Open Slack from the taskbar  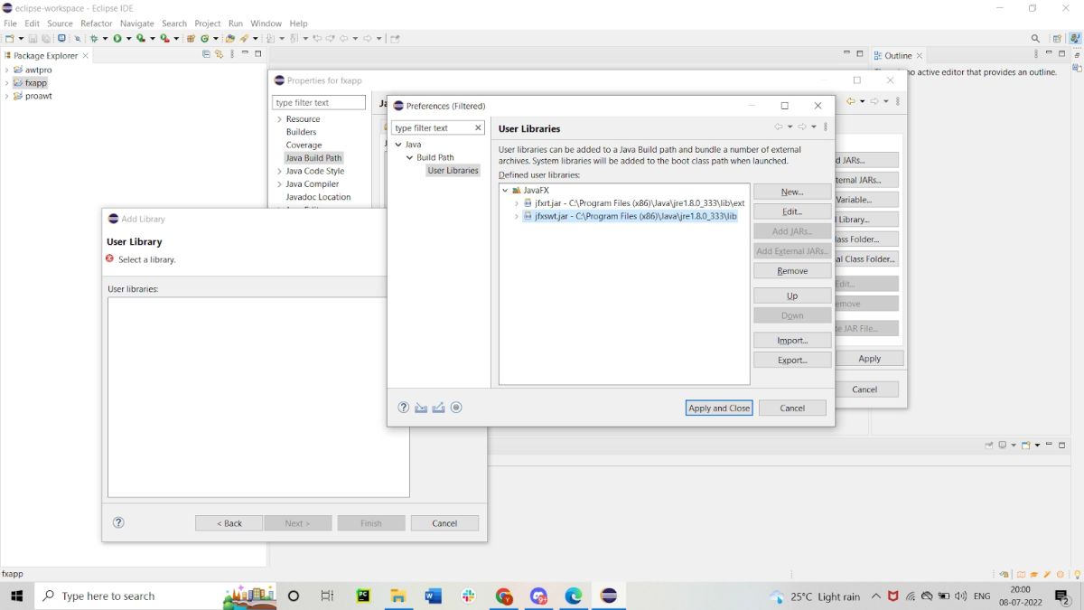468,596
